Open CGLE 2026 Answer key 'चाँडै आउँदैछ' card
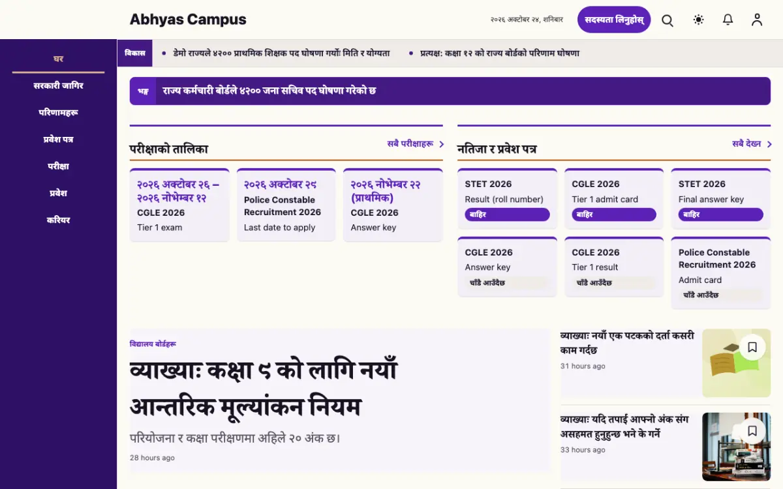This screenshot has width=783, height=489. 508,267
